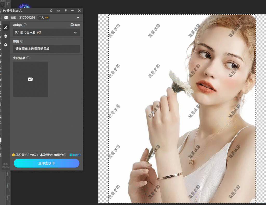The width and height of the screenshot is (266, 205).
Task: Select the pencil AI edit sidebar tab
Action: (6, 28)
